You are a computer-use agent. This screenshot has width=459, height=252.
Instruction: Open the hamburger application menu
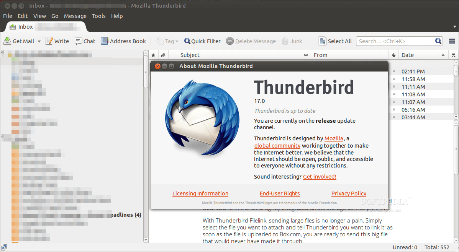(x=452, y=41)
